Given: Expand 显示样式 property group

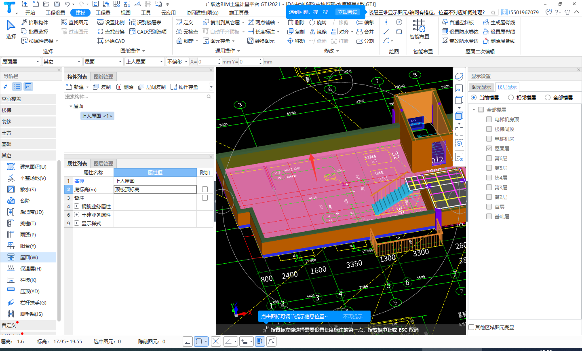Looking at the screenshot, I should (76, 223).
